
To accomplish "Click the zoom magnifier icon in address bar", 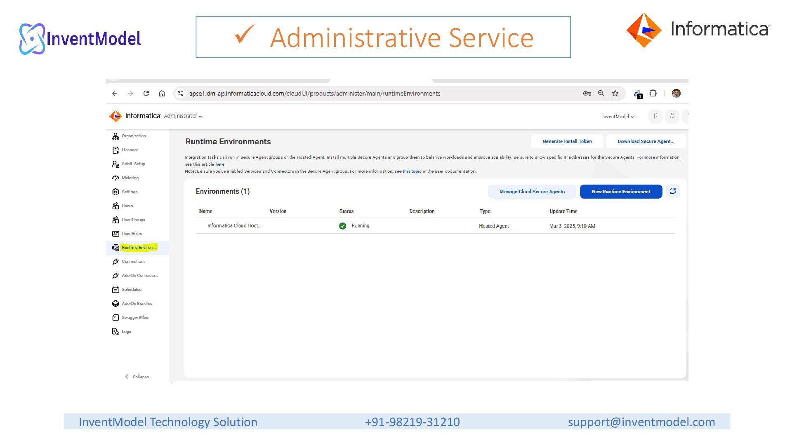I will click(x=601, y=94).
